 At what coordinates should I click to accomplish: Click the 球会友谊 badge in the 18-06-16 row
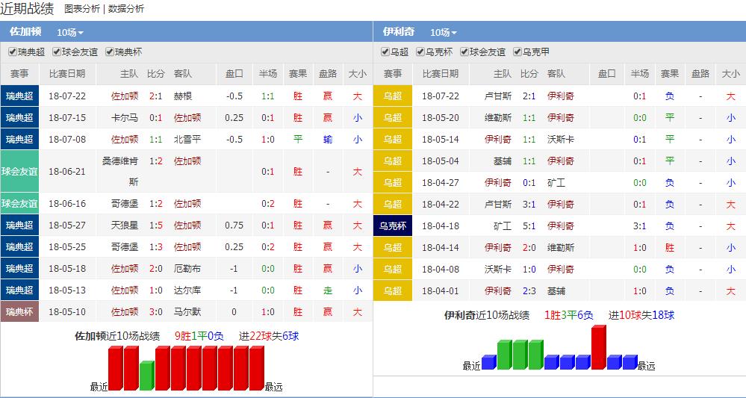click(x=19, y=204)
